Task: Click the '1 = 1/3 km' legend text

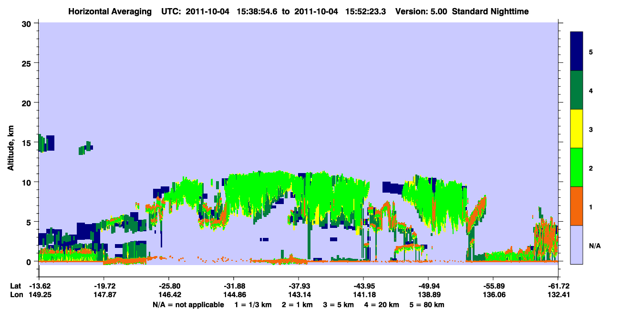Action: 252,304
